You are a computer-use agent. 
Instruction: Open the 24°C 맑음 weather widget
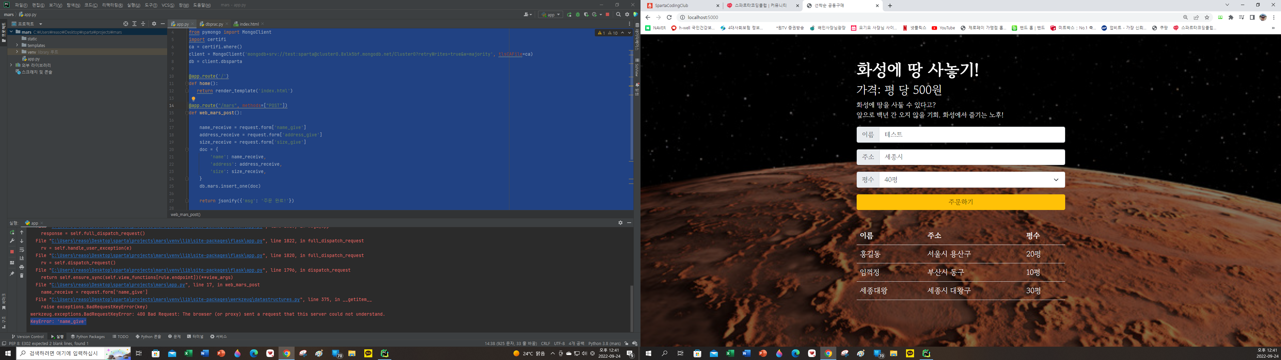[x=529, y=354]
